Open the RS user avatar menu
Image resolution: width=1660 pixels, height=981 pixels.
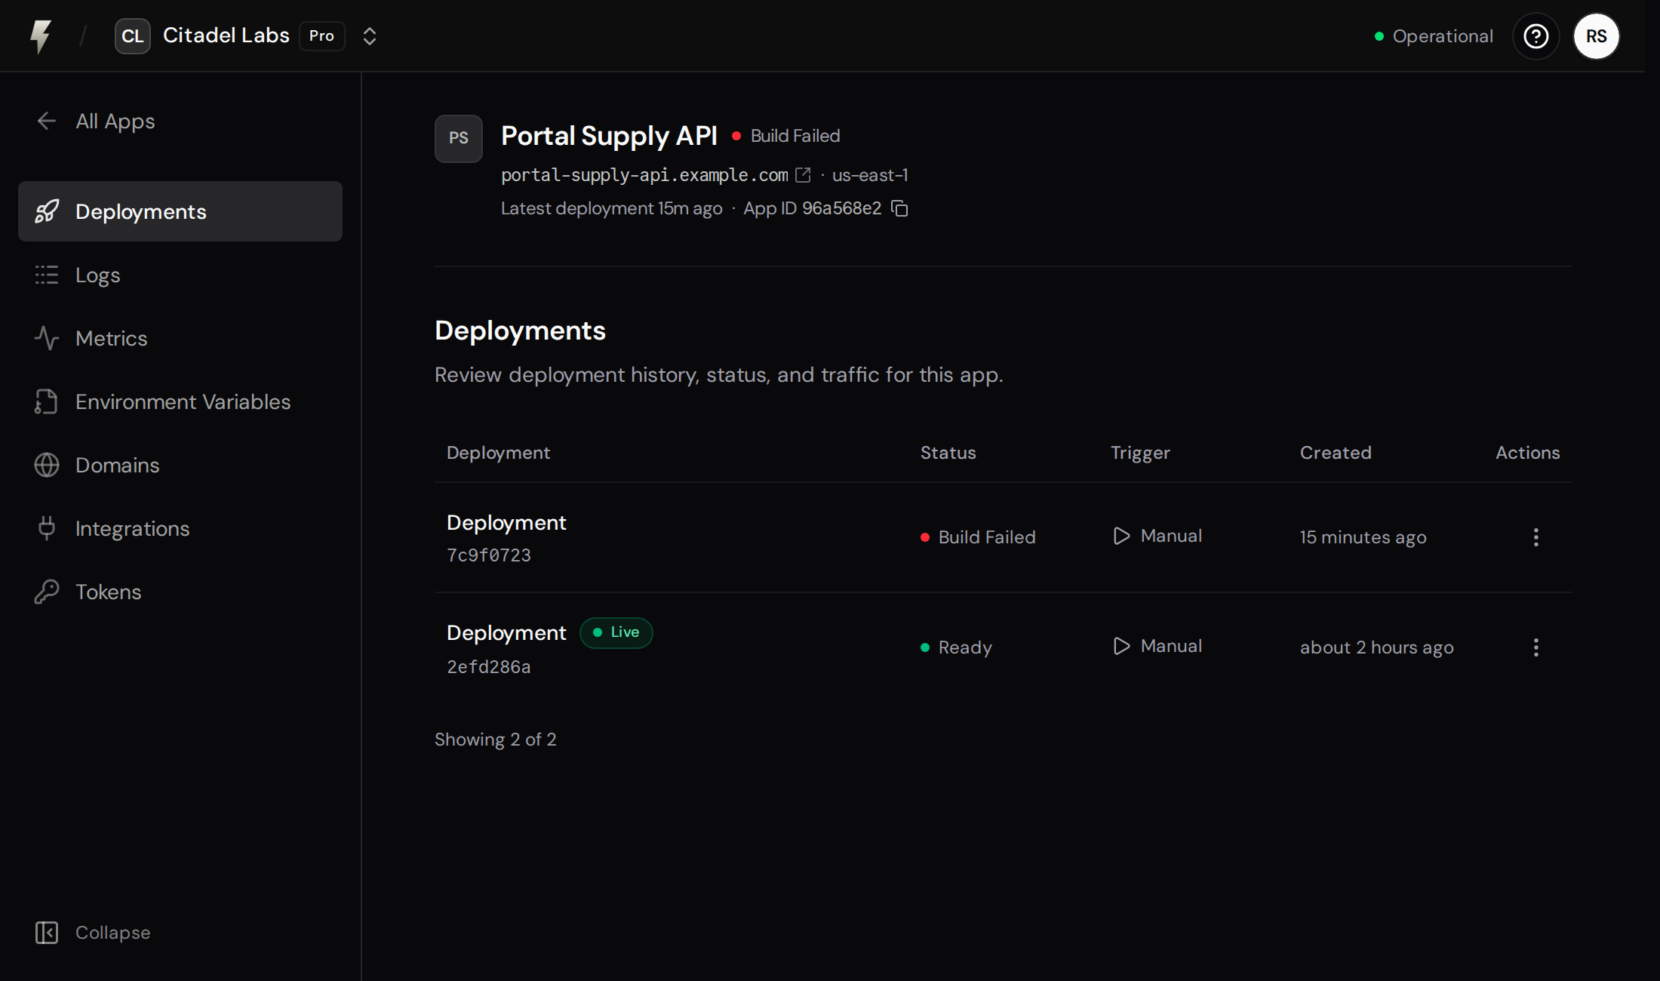pyautogui.click(x=1597, y=36)
